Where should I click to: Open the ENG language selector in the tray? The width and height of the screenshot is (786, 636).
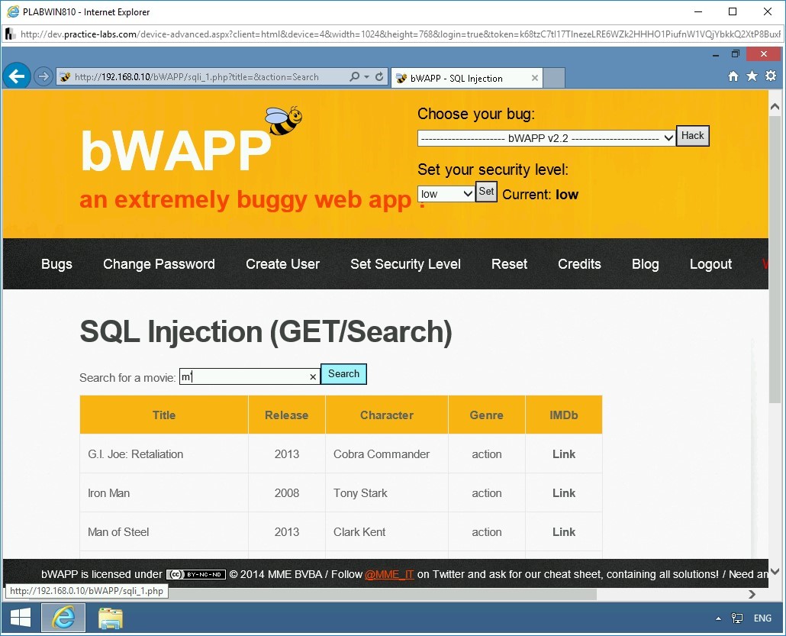pyautogui.click(x=762, y=618)
